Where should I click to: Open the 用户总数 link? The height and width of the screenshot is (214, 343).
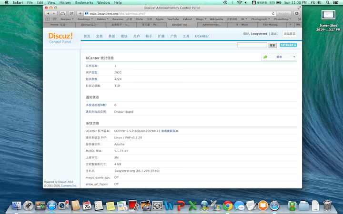click(x=92, y=72)
